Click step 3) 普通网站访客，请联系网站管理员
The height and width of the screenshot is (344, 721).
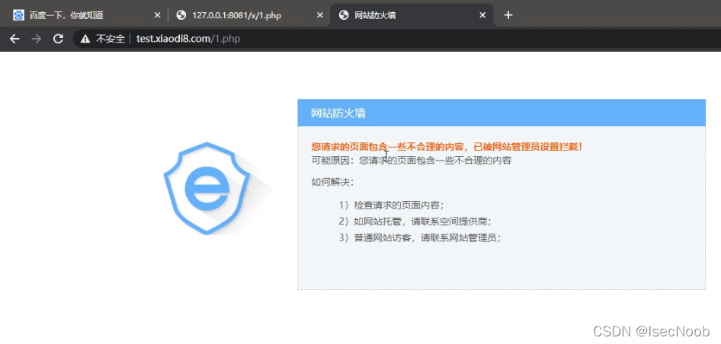tap(420, 238)
